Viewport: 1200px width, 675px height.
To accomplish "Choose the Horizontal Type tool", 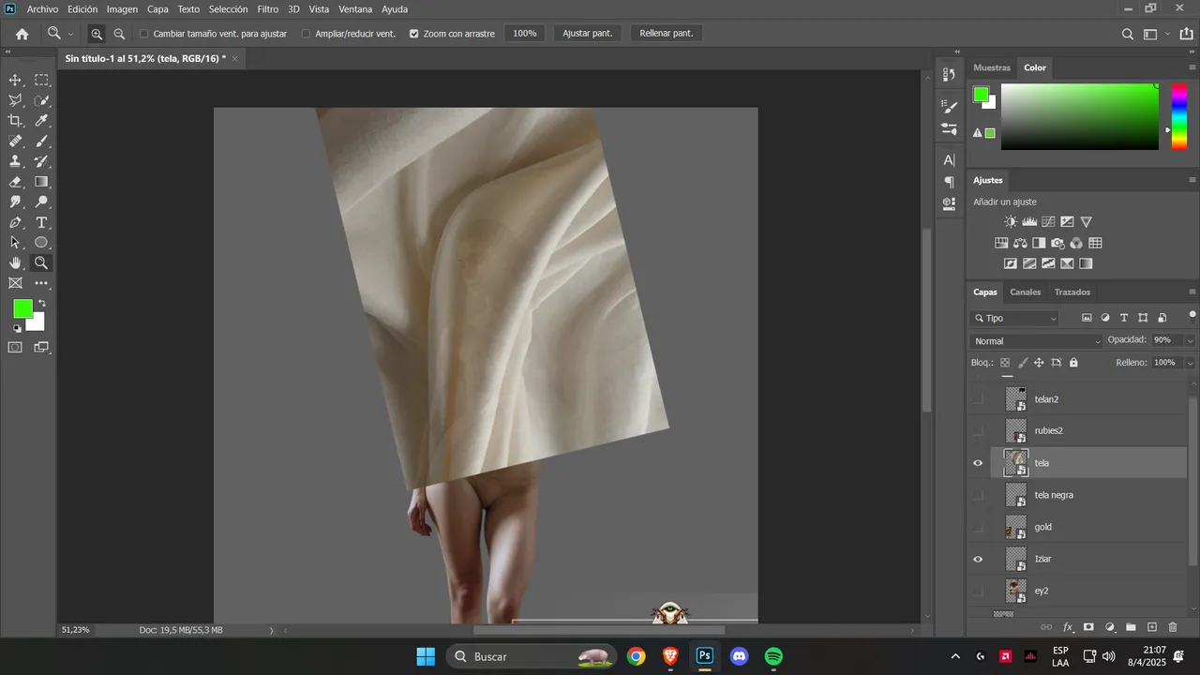I will click(x=41, y=222).
